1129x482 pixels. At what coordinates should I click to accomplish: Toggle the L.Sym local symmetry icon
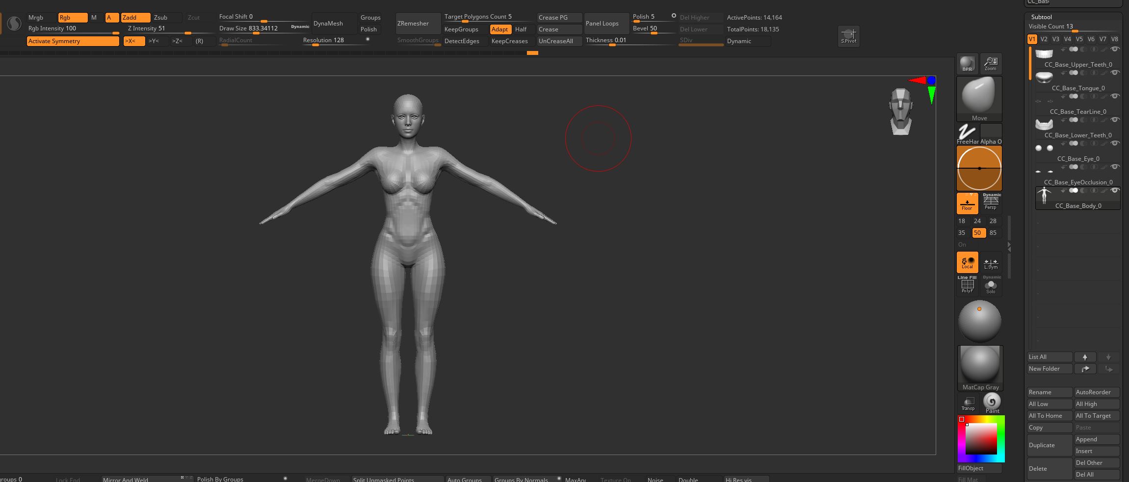(x=991, y=262)
